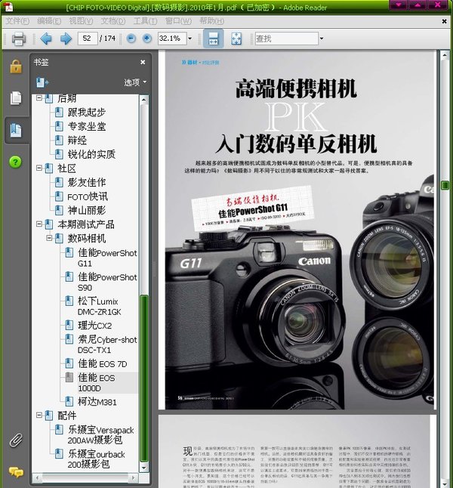Open the 选项 options dropdown in bookmarks
Viewport: 453px width, 488px height.
[135, 82]
